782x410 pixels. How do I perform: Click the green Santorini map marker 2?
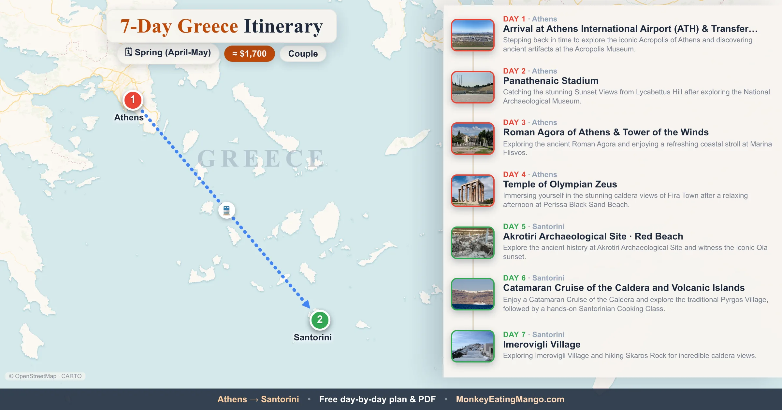[320, 320]
